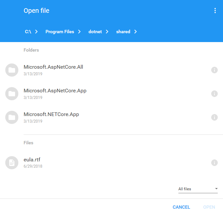
Task: Click date under Microsoft.AspNetCore.App
Action: pyautogui.click(x=33, y=98)
